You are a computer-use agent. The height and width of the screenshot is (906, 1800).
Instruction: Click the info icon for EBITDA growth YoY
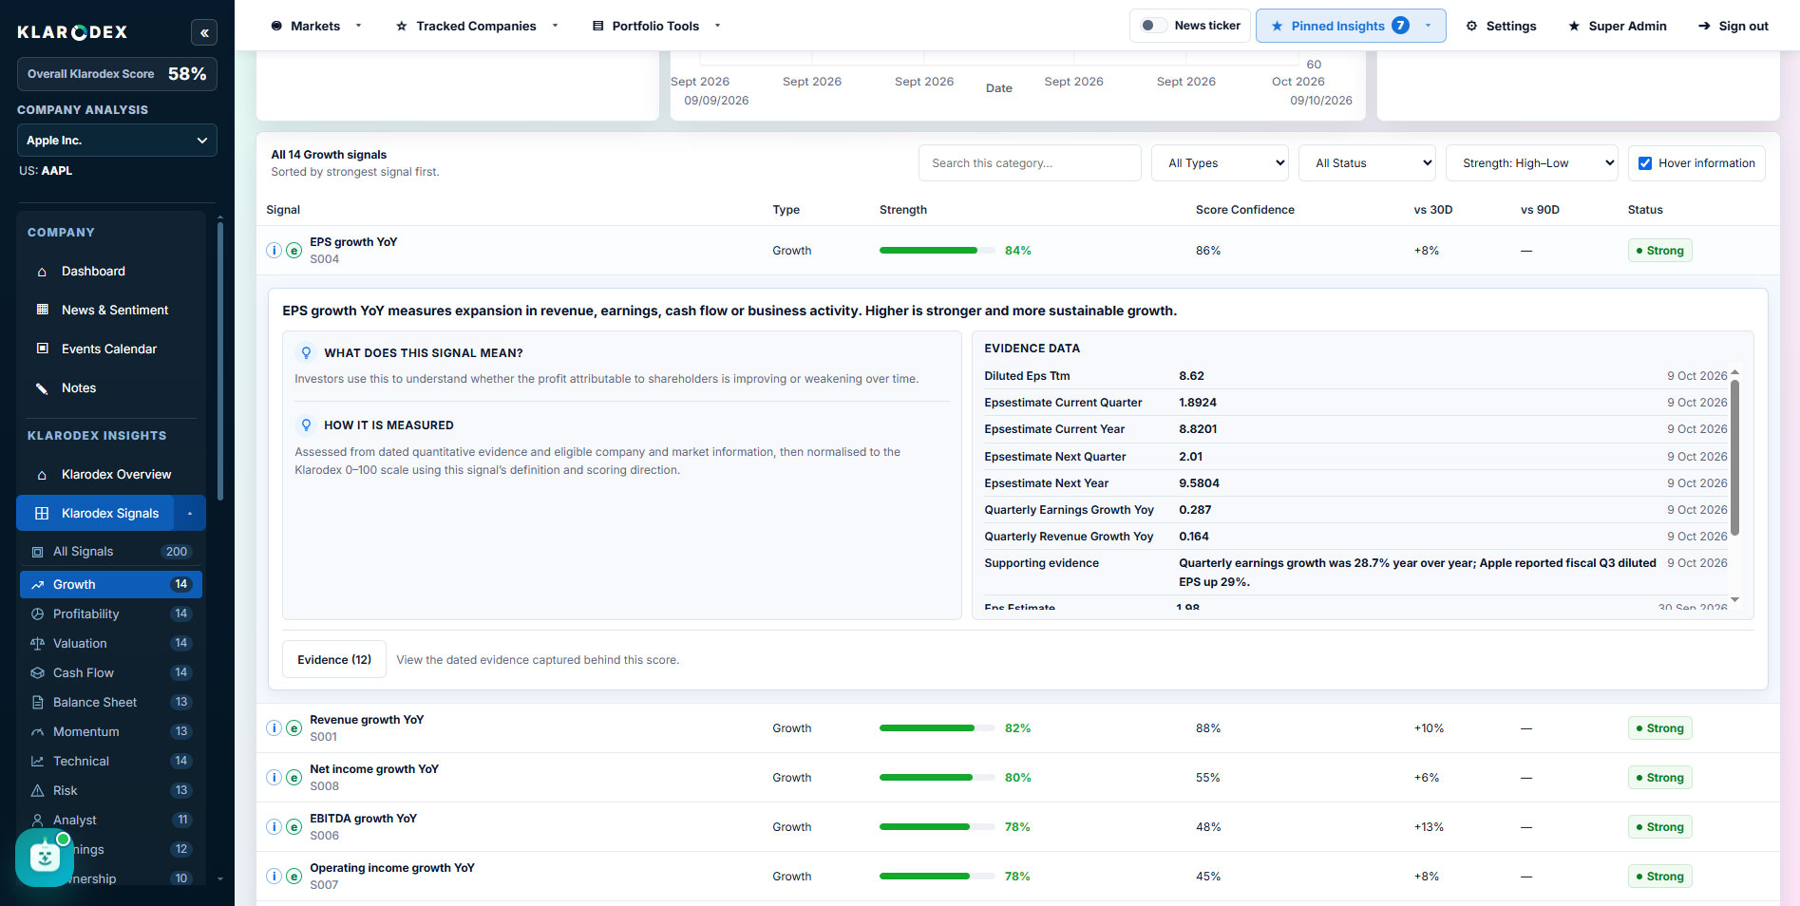click(274, 827)
